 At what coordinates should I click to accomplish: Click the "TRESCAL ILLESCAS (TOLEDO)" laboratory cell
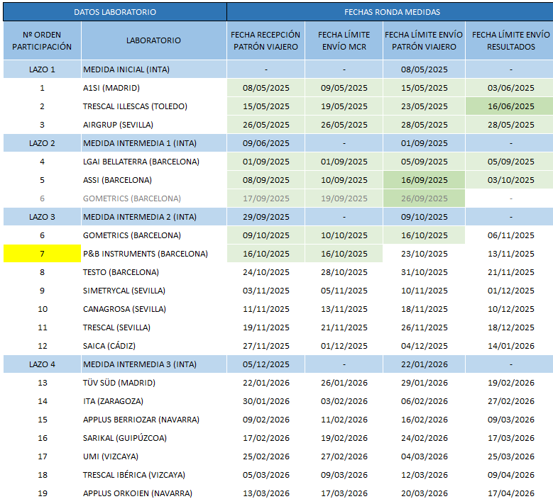tap(135, 106)
